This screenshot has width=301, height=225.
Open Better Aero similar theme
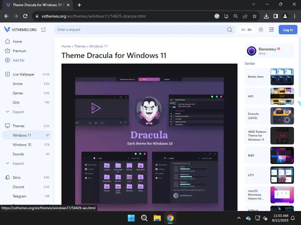[269, 76]
